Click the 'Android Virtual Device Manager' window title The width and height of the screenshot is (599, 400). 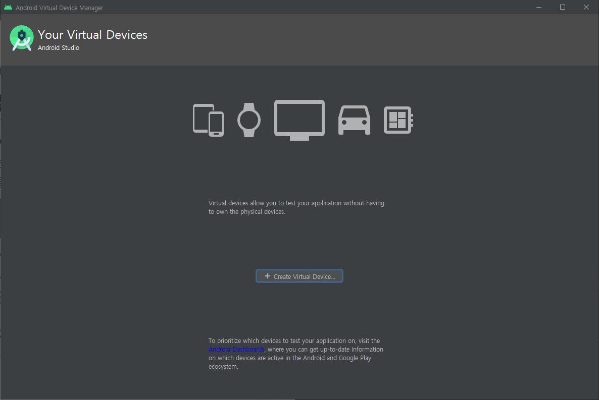tap(59, 8)
